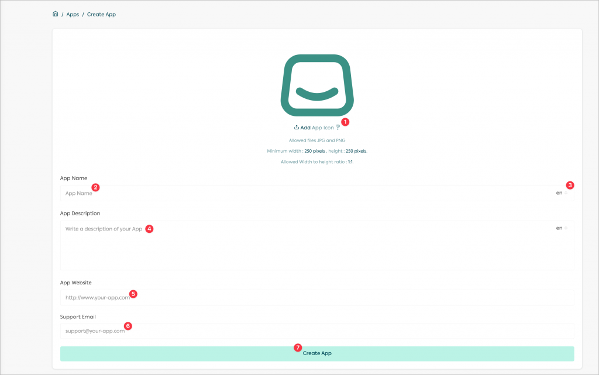Click the teal smiley app icon placeholder
This screenshot has height=375, width=599.
[x=316, y=84]
